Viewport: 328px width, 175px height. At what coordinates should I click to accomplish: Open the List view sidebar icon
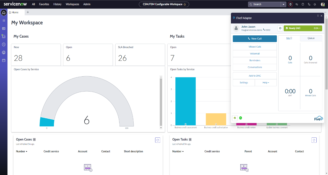(4, 20)
